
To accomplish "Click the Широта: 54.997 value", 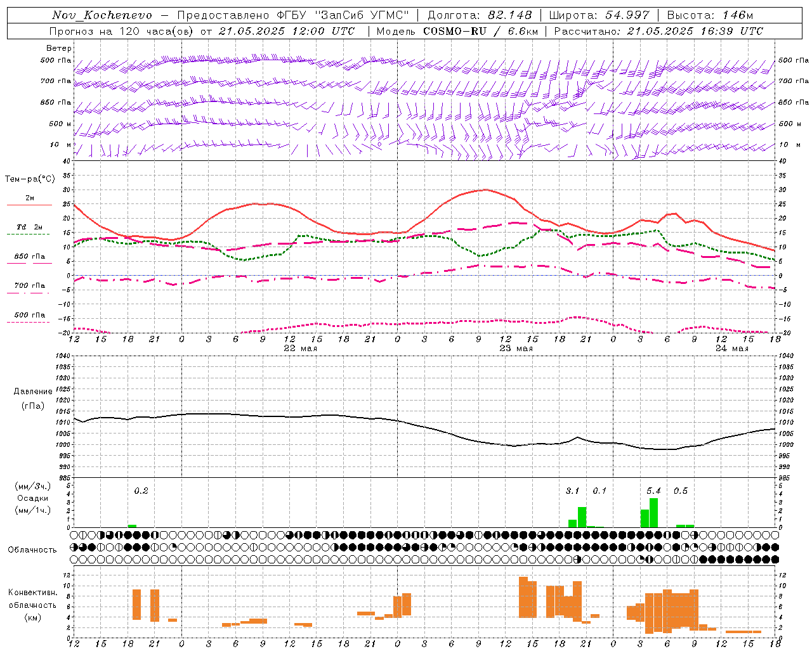I will pos(599,15).
